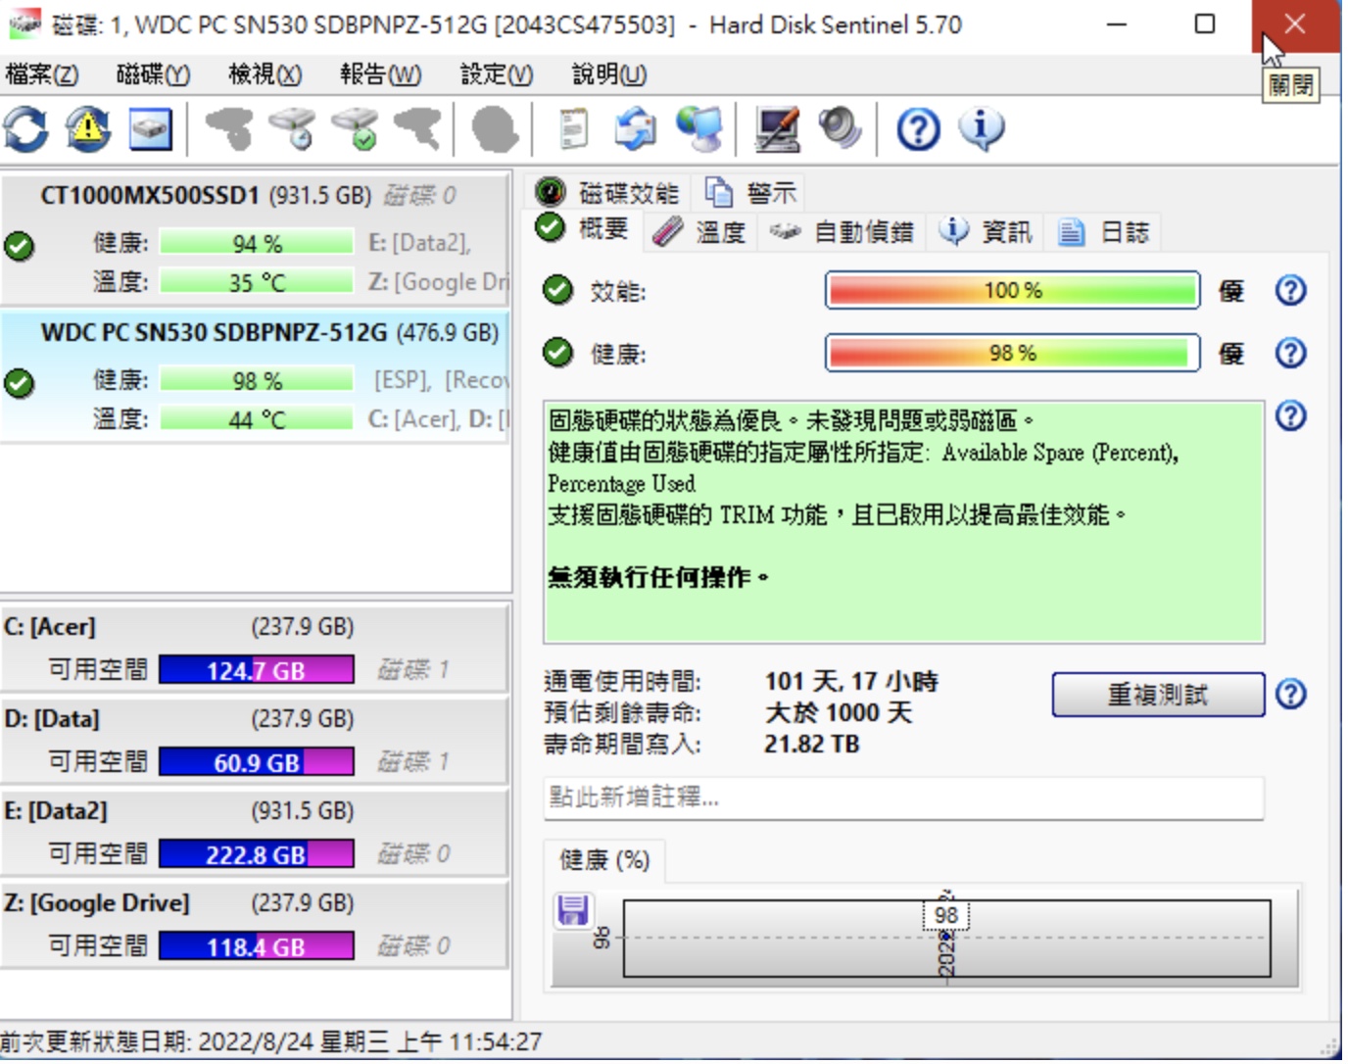Open the 檔案(Z) menu
1348x1064 pixels.
point(42,74)
